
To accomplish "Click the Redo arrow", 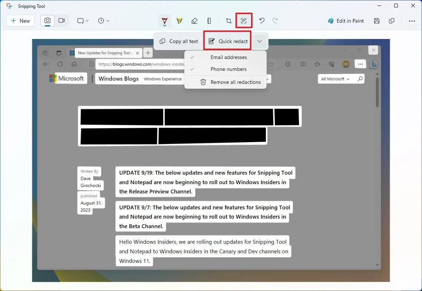I will click(x=275, y=21).
